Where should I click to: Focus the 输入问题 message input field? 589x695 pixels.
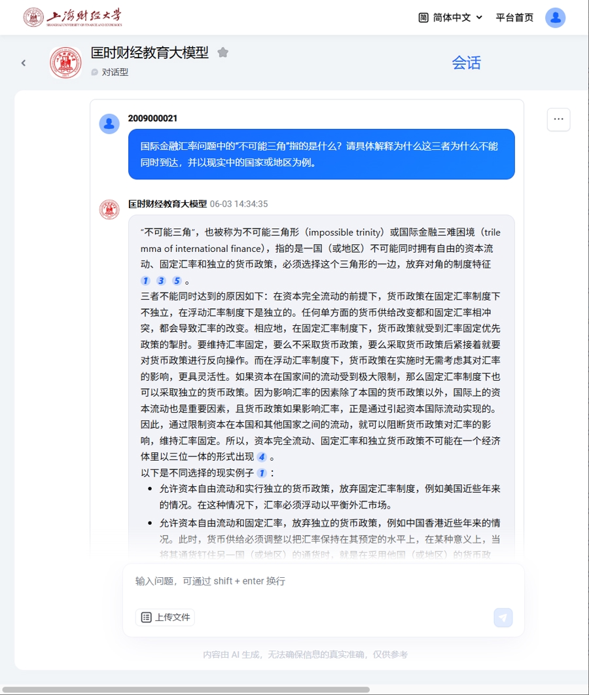323,587
